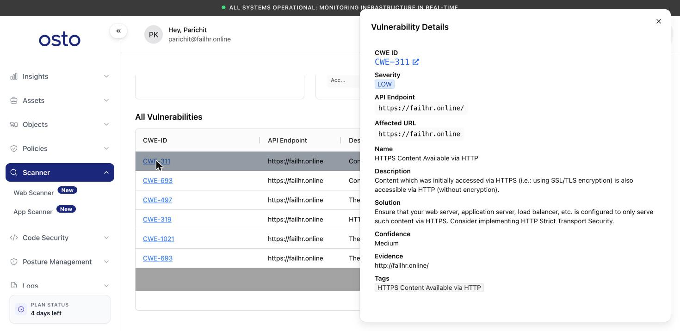Expand the Code Security chevron
The height and width of the screenshot is (331, 680).
106,238
